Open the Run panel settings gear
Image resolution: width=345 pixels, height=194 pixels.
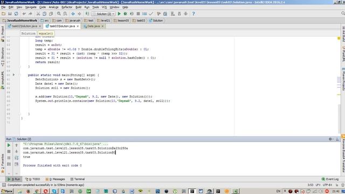pyautogui.click(x=330, y=139)
